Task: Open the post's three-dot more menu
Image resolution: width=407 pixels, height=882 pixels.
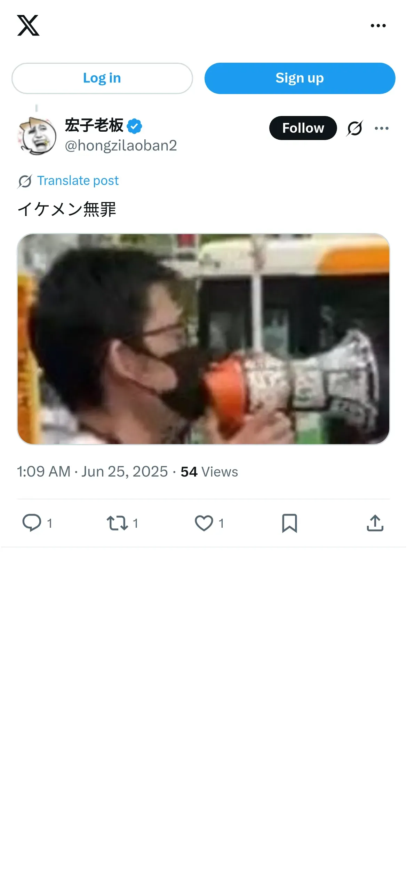Action: click(x=382, y=128)
